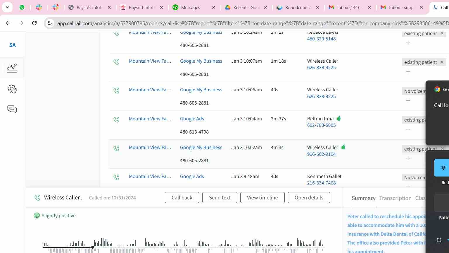This screenshot has width=449, height=253.
Task: Switch to the Summary tab
Action: coord(363,198)
